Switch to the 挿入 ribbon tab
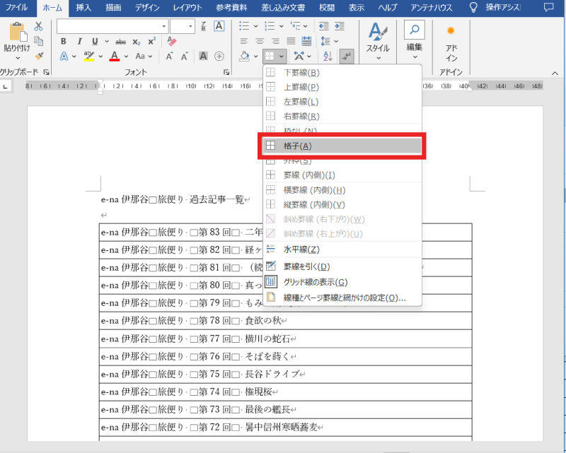This screenshot has width=566, height=453. (x=83, y=7)
